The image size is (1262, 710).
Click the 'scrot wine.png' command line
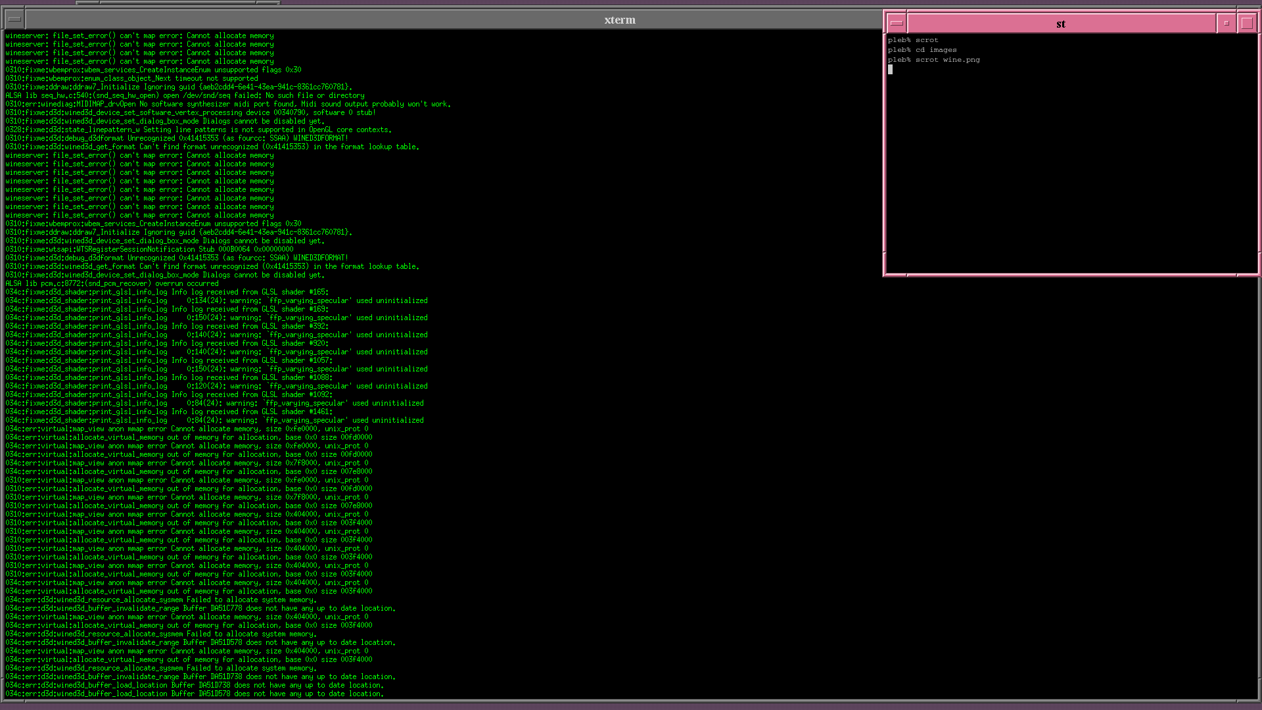tap(933, 60)
